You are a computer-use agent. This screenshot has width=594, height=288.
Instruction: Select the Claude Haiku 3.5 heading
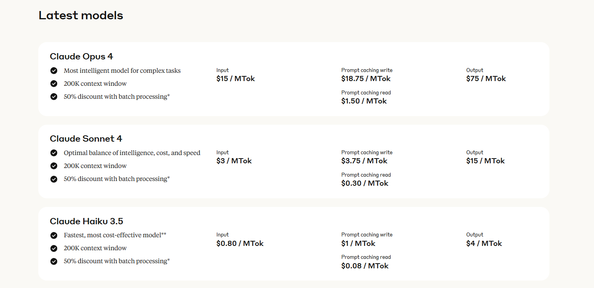coord(87,221)
